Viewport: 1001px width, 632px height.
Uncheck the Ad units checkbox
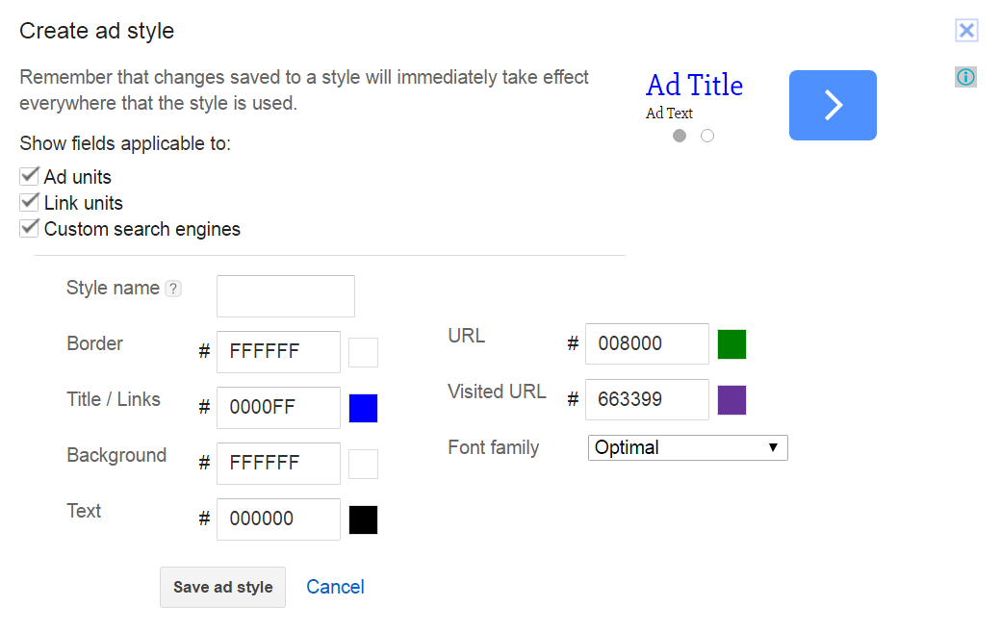28,176
